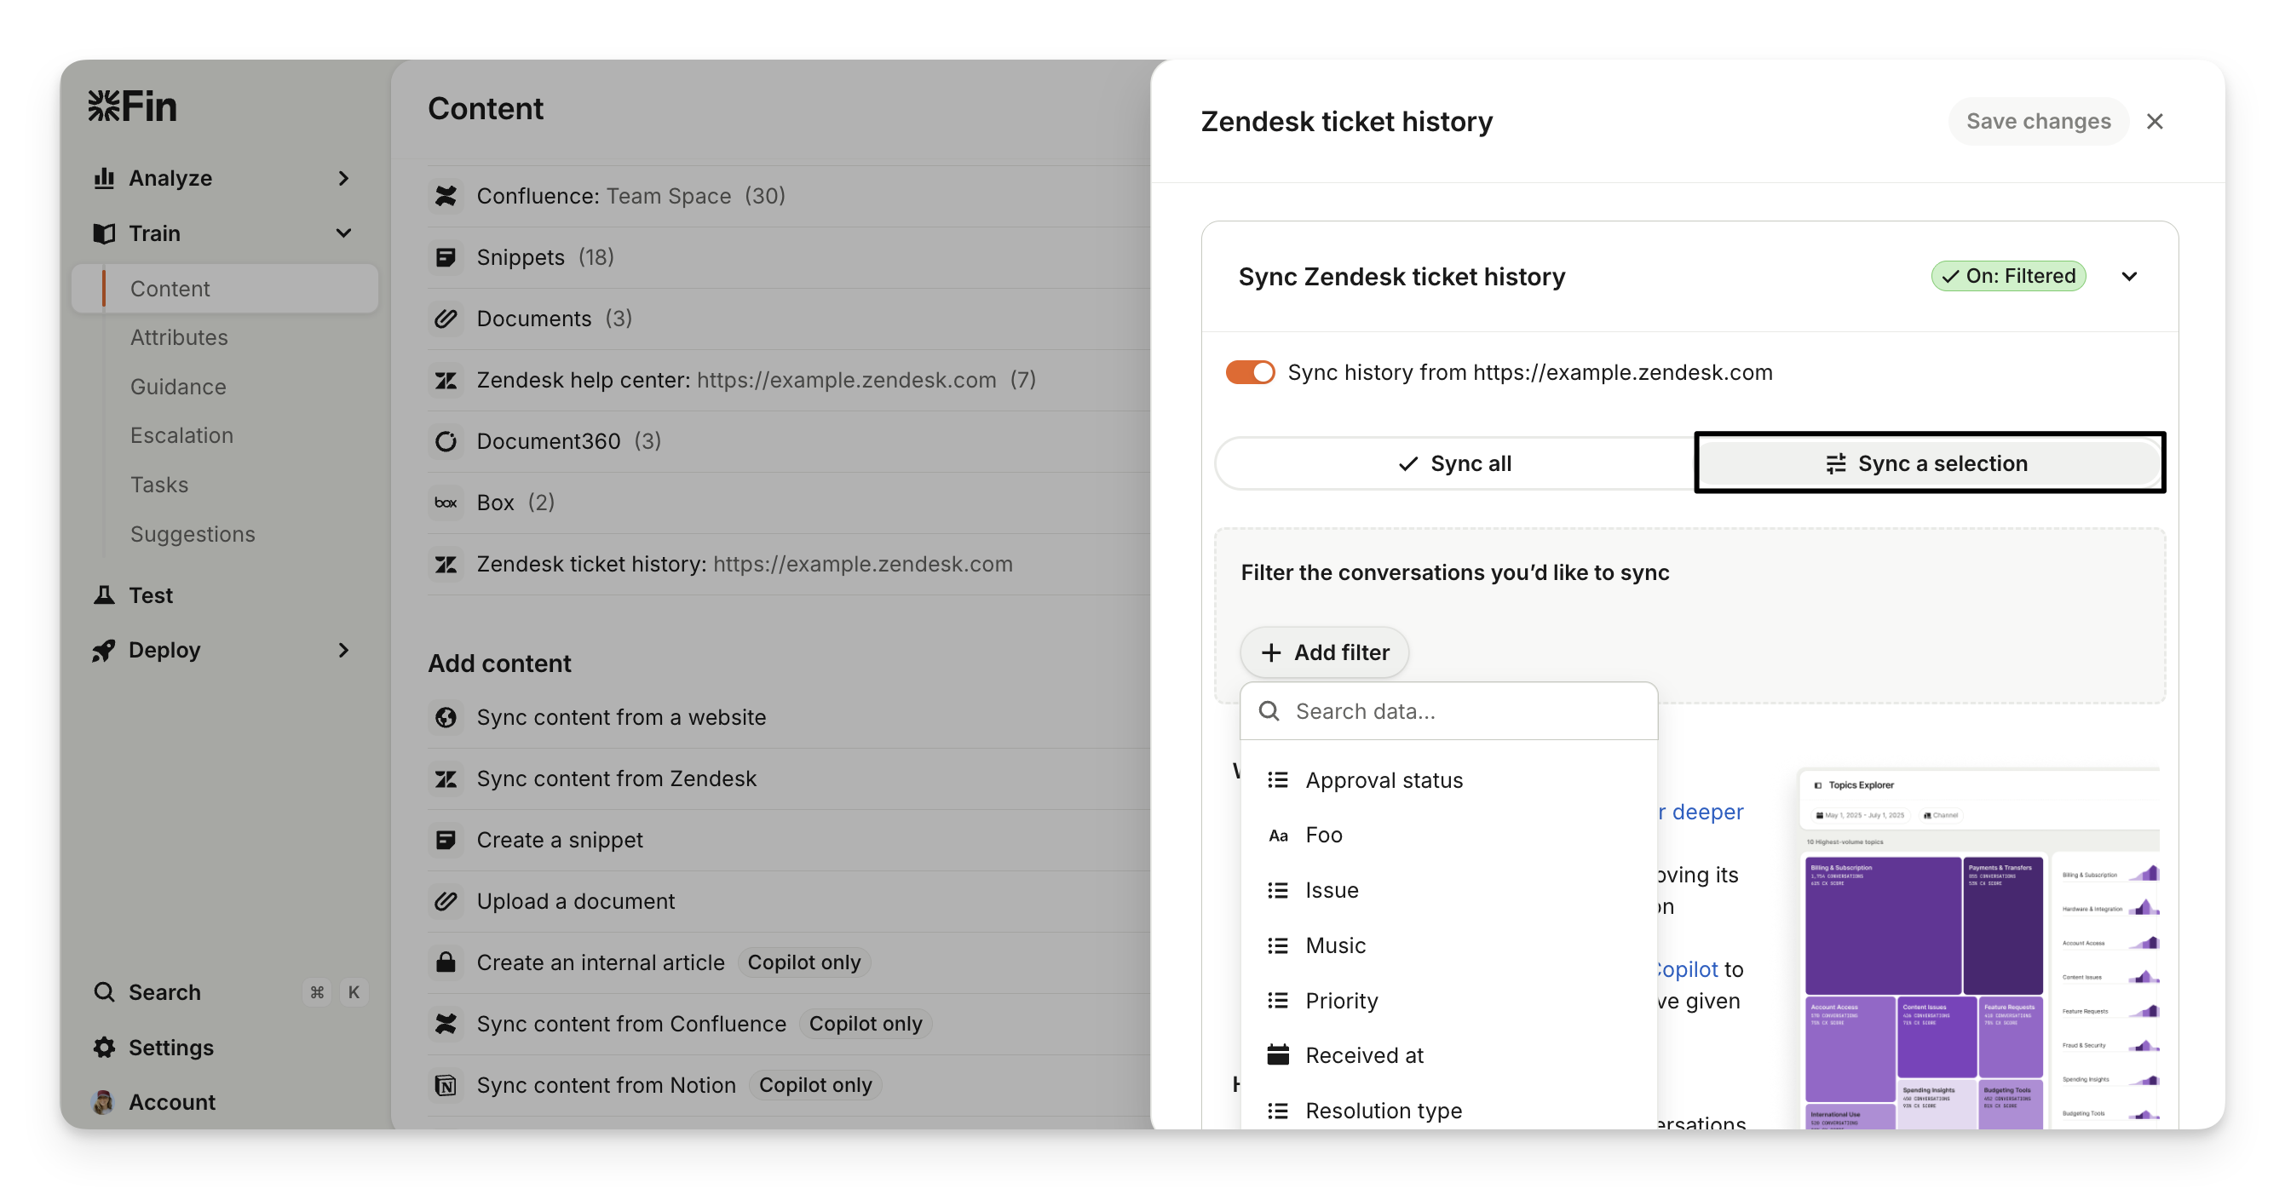Image resolution: width=2285 pixels, height=1189 pixels.
Task: Collapse the Train section chevron
Action: (x=343, y=233)
